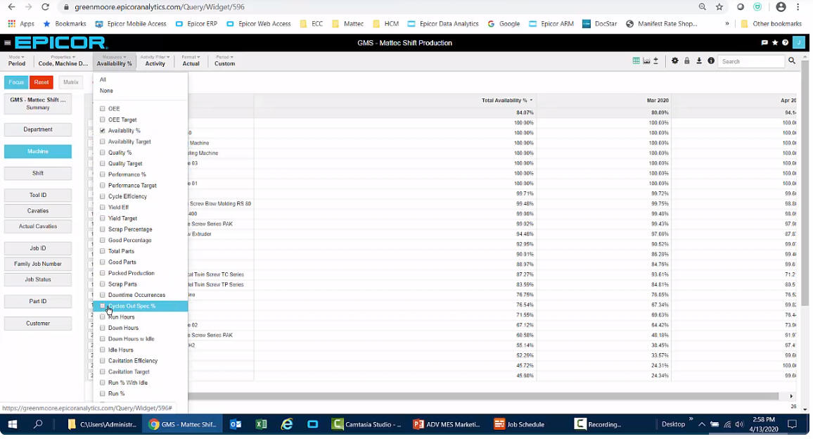Select the Shift dimension button
The height and width of the screenshot is (439, 813).
38,173
